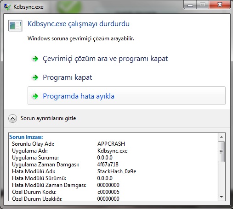Click the Kdbsync.exe title bar icon

point(7,7)
